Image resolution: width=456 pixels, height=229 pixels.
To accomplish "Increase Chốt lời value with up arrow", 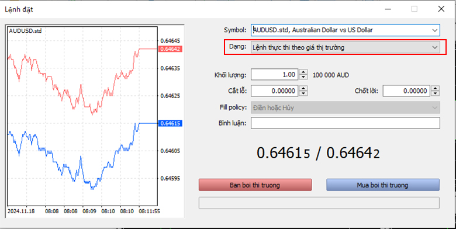I will [435, 88].
